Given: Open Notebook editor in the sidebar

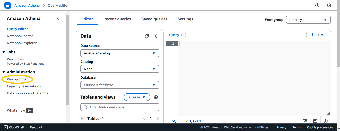Looking at the screenshot, I should (x=20, y=36).
